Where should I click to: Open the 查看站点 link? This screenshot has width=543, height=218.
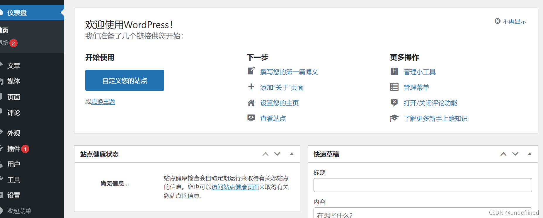[x=273, y=118]
